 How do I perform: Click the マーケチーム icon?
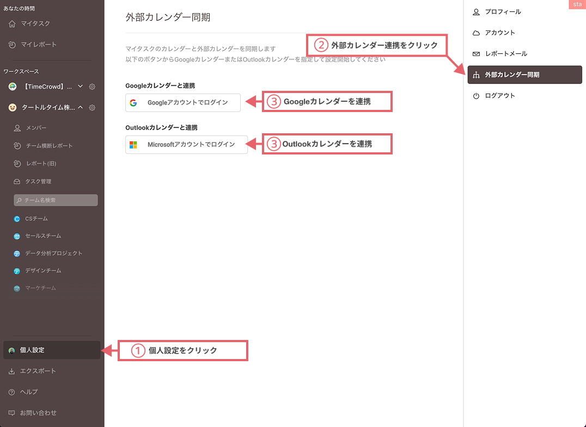pos(19,288)
